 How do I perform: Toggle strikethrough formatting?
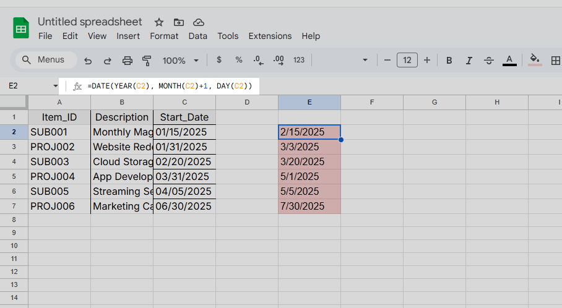click(489, 61)
